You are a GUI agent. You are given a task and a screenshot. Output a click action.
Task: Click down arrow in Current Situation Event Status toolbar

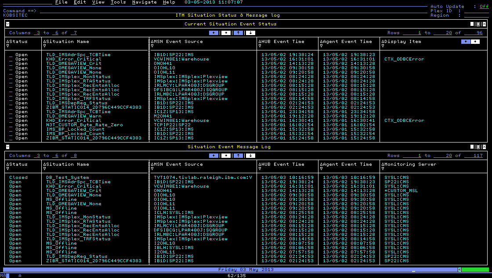[250, 33]
